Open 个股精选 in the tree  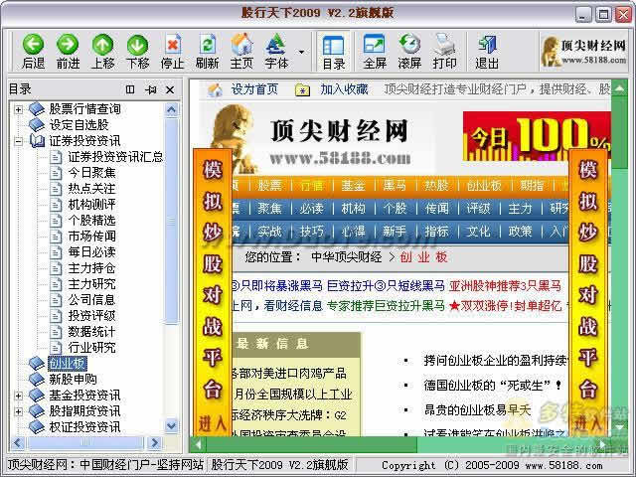[91, 221]
